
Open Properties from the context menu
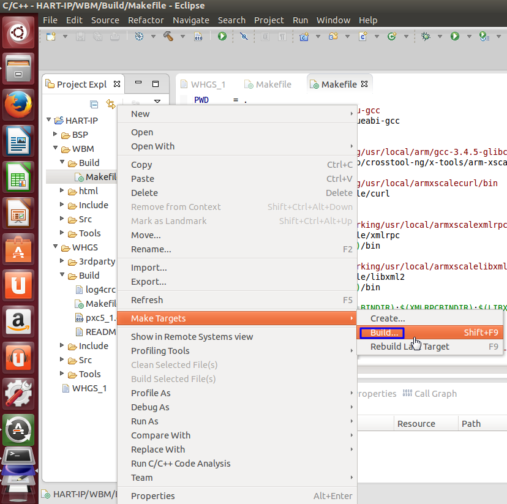click(238, 496)
